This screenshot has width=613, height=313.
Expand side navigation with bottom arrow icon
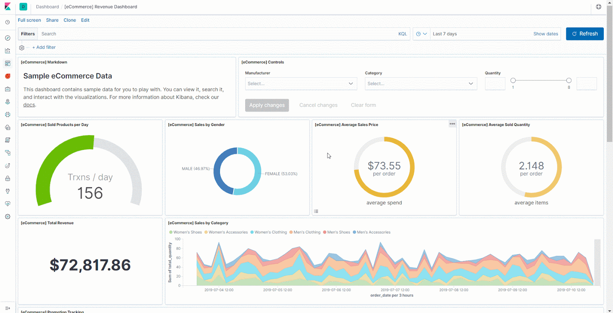[x=7, y=308]
